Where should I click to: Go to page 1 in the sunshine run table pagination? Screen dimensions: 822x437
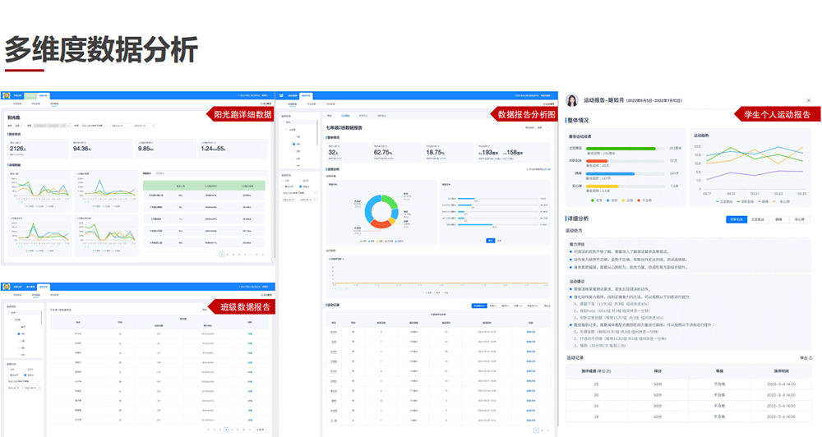tap(221, 255)
